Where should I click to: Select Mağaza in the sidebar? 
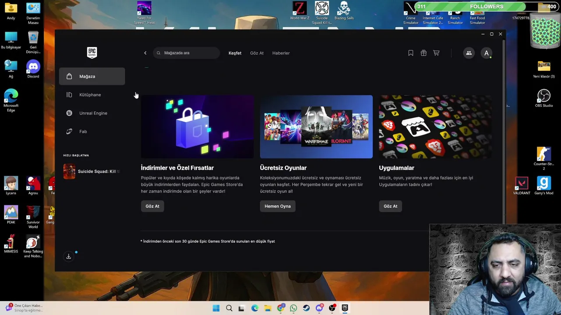92,76
